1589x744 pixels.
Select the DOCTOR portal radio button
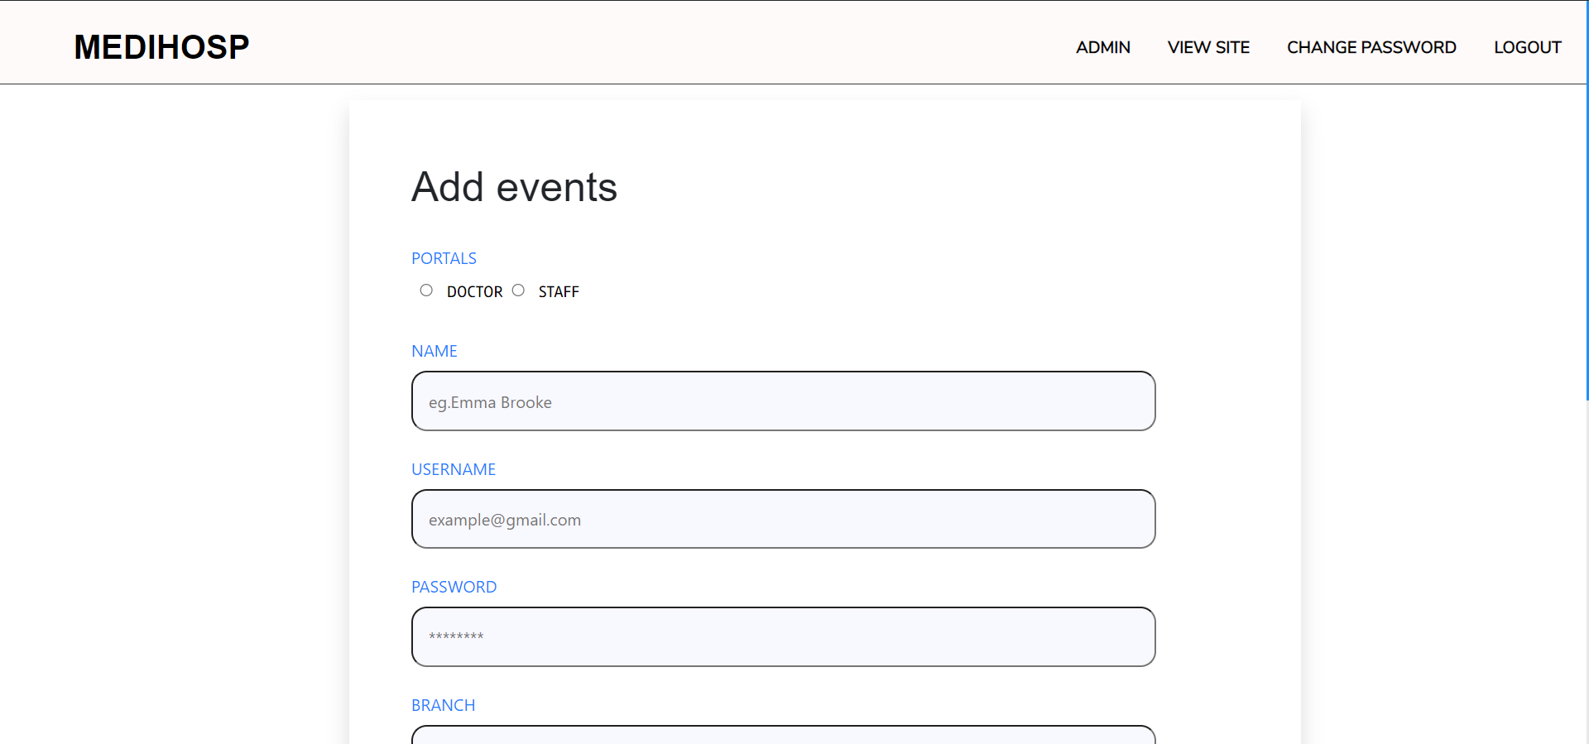[426, 290]
